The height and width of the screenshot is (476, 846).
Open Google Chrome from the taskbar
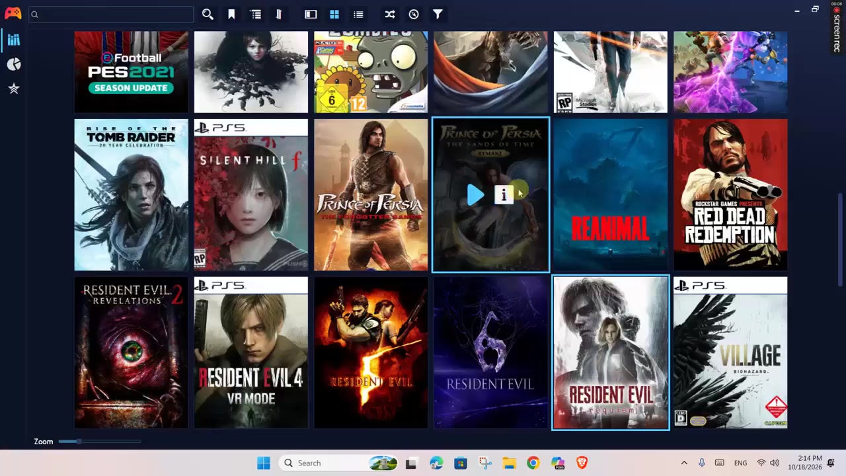[x=533, y=463]
